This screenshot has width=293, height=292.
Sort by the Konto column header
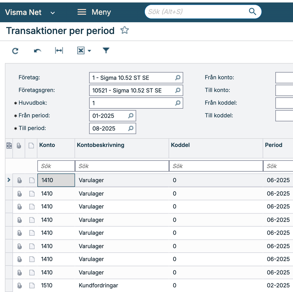[56, 148]
